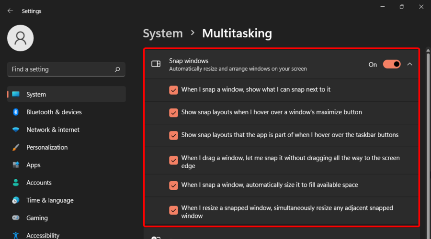Click the Time & language globe icon
Screen dimensions: 431x239
(16, 200)
